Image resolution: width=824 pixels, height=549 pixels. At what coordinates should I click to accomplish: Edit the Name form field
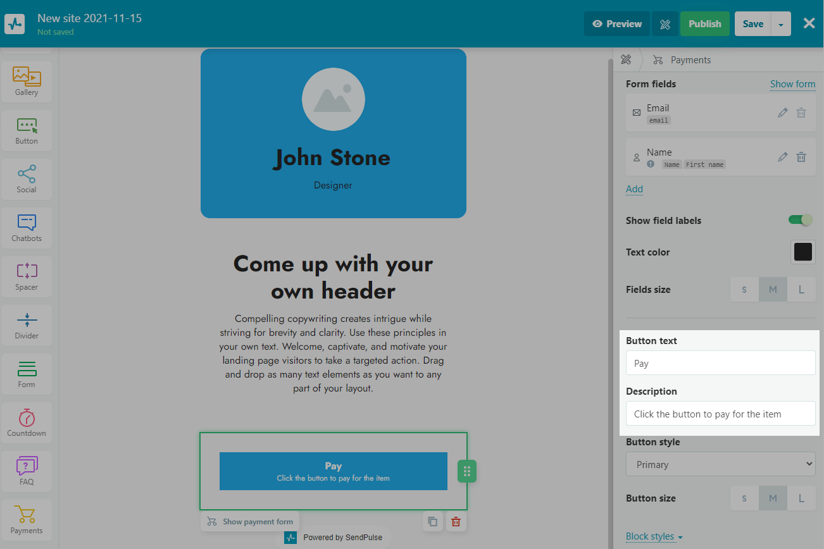(x=783, y=157)
